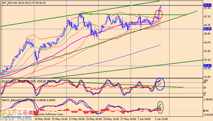Click the 83.95 price axis label
This screenshot has height=121, width=213.
pyautogui.click(x=207, y=51)
